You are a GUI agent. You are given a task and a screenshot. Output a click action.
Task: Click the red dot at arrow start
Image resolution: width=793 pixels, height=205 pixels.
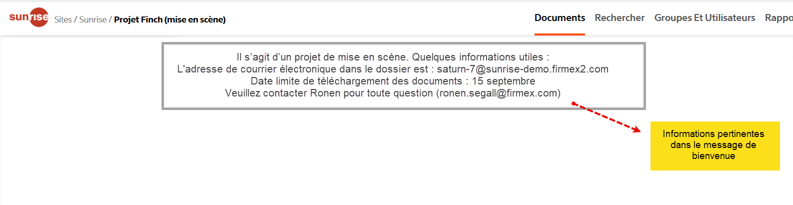[x=574, y=104]
